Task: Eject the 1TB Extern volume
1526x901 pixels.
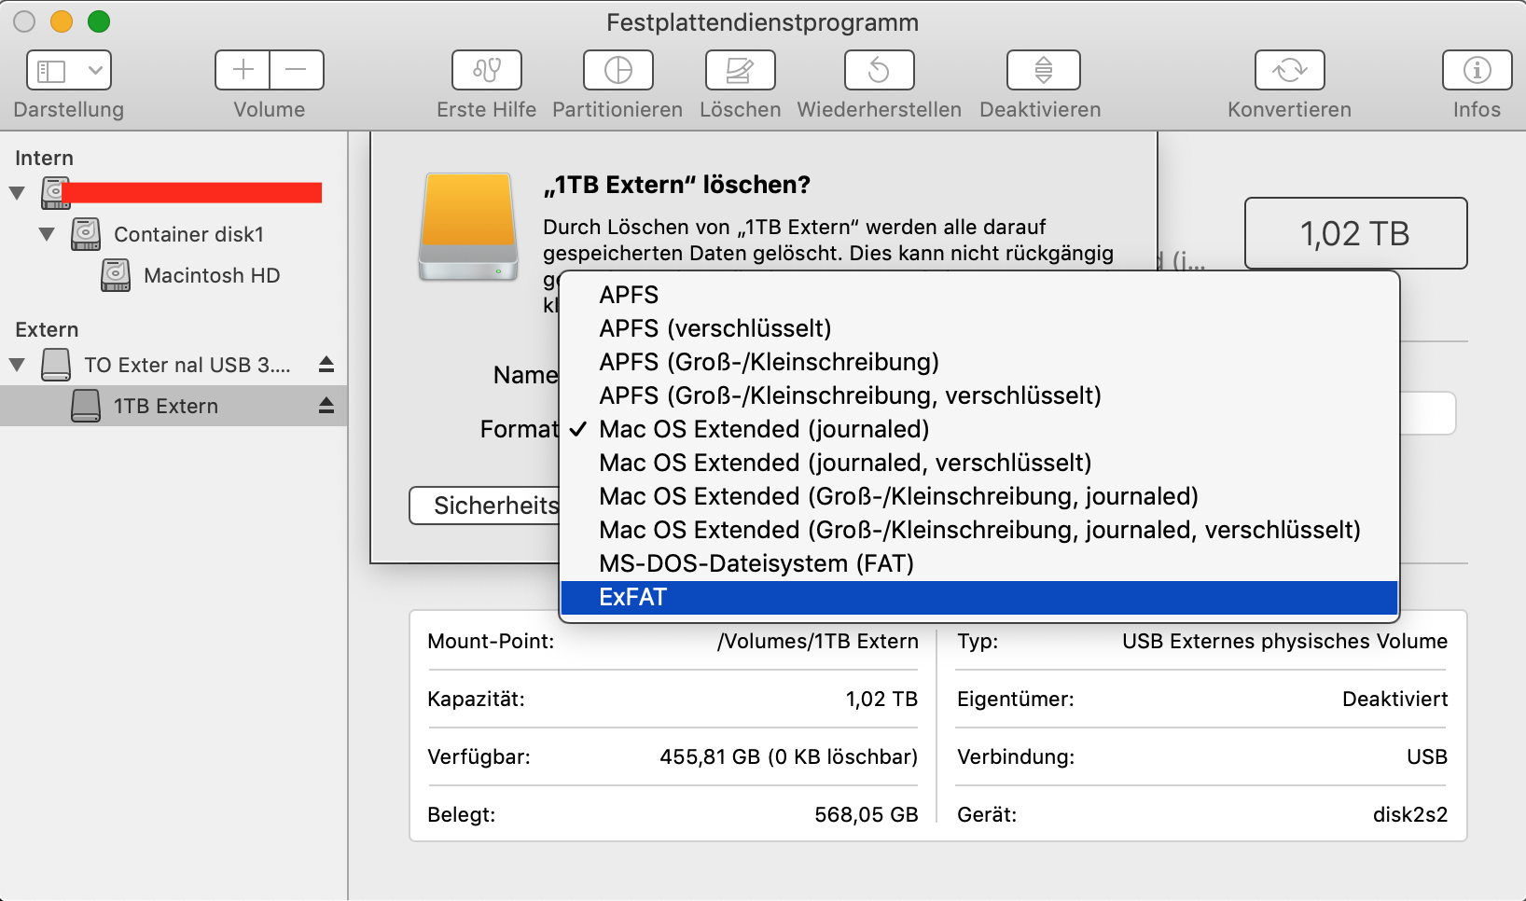Action: point(326,405)
